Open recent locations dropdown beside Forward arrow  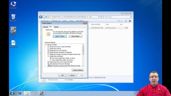[x=46, y=17]
